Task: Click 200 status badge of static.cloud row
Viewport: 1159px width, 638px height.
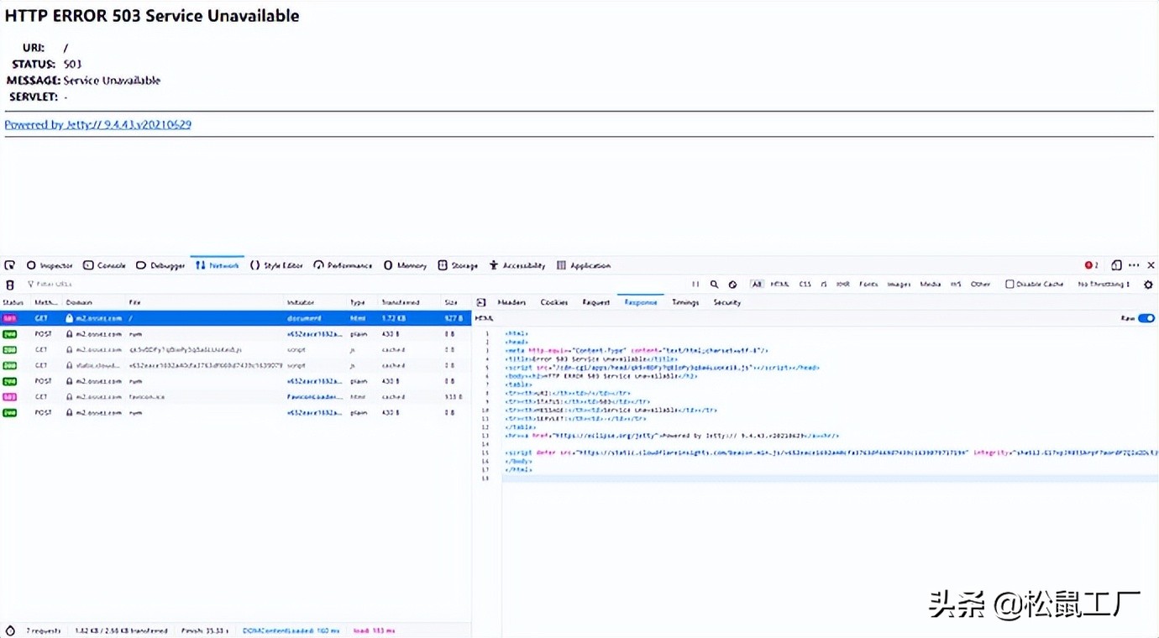Action: tap(9, 365)
